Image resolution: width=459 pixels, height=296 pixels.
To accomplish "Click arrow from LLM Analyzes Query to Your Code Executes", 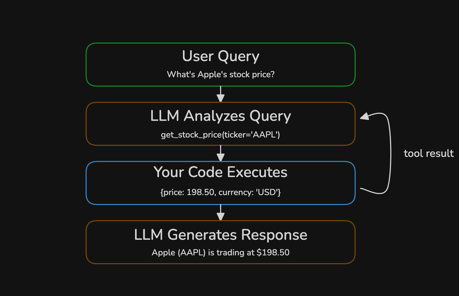I will tap(221, 153).
